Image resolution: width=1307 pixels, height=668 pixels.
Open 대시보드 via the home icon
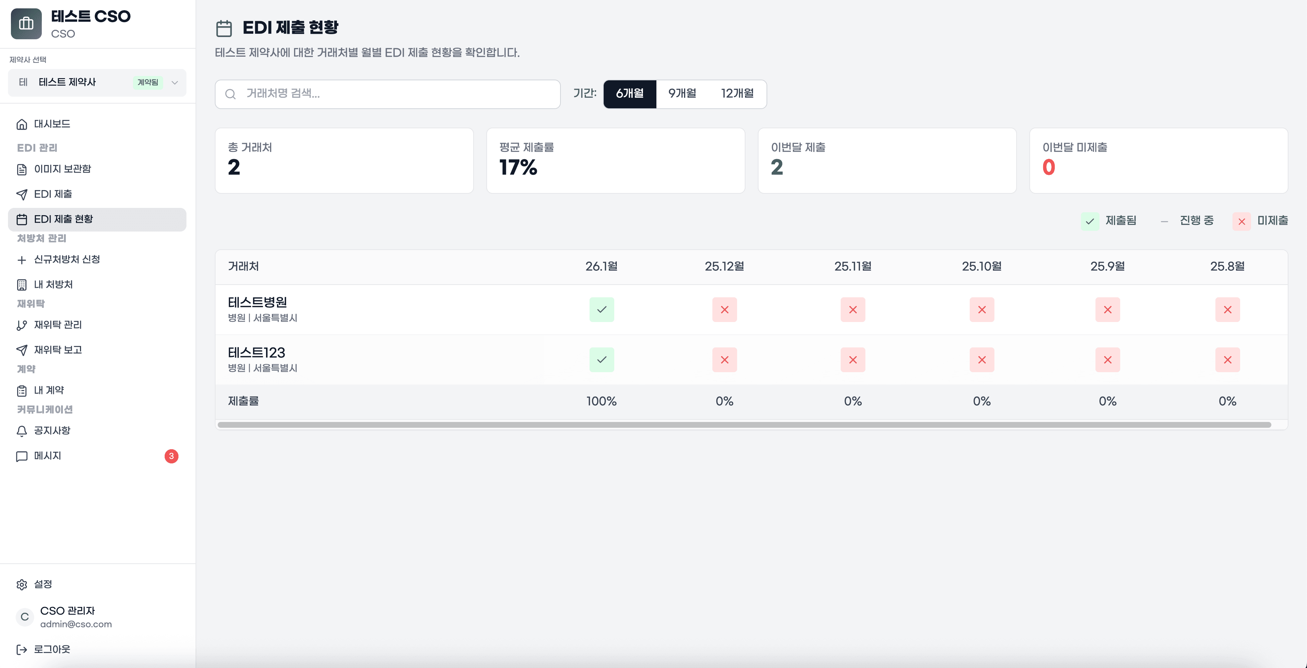coord(21,124)
